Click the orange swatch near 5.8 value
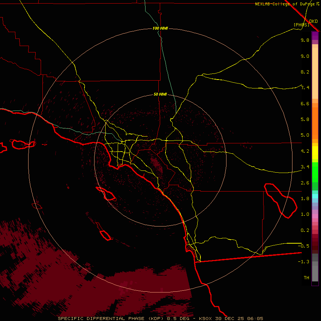 click(x=315, y=119)
